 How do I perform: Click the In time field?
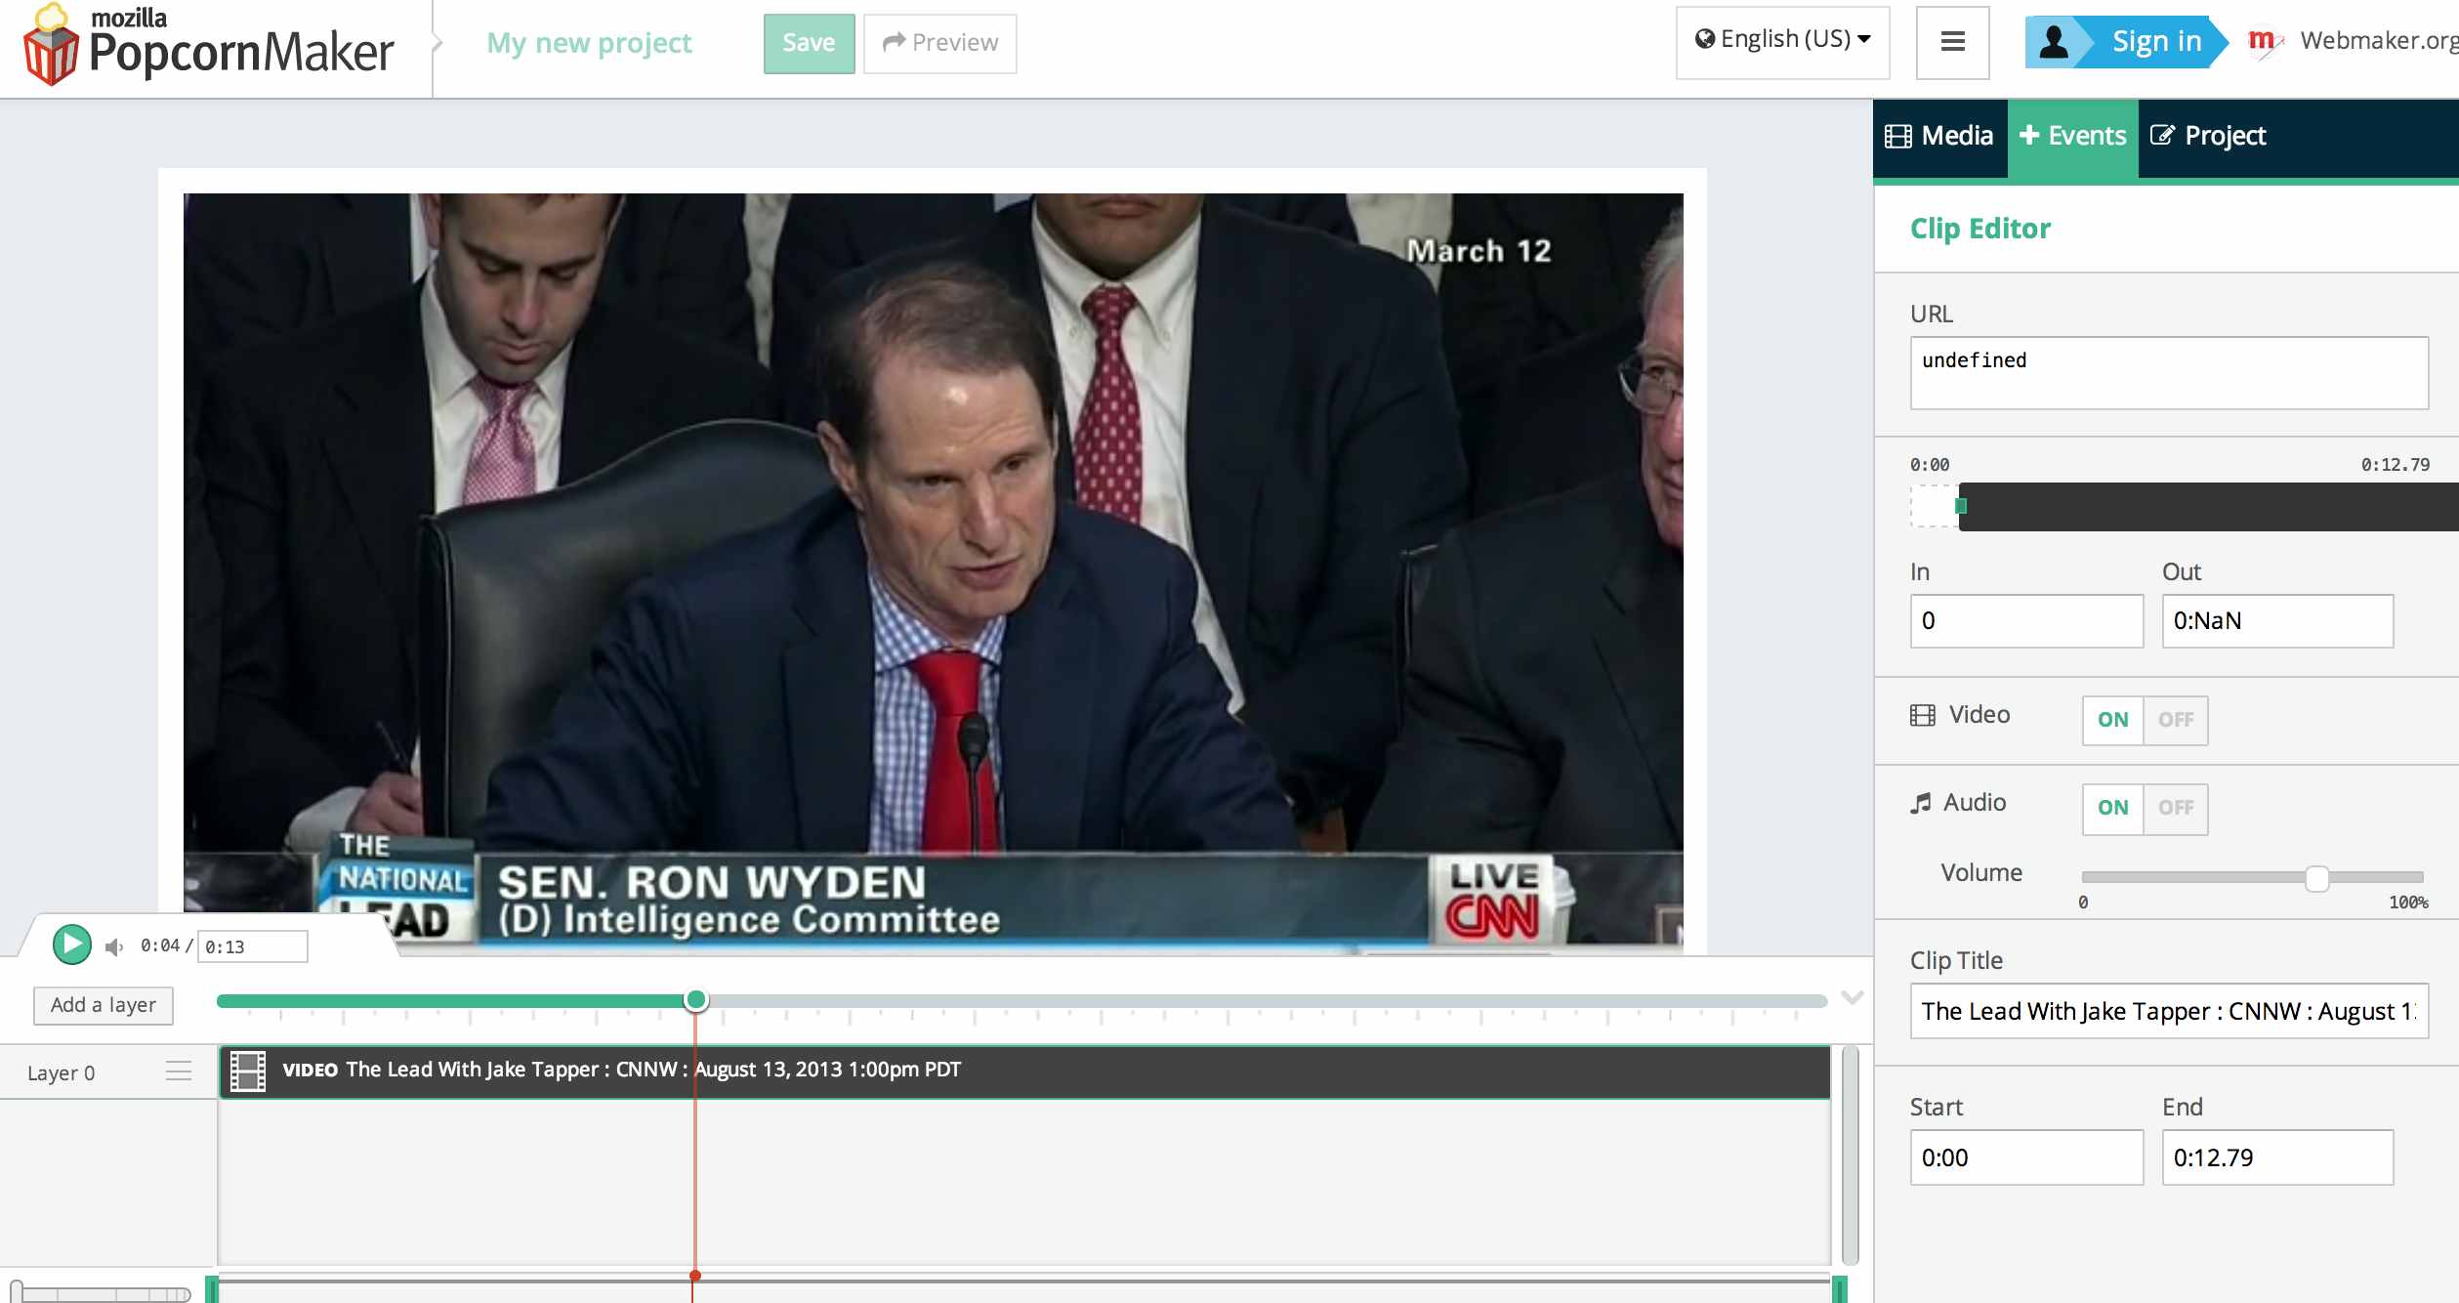2026,621
